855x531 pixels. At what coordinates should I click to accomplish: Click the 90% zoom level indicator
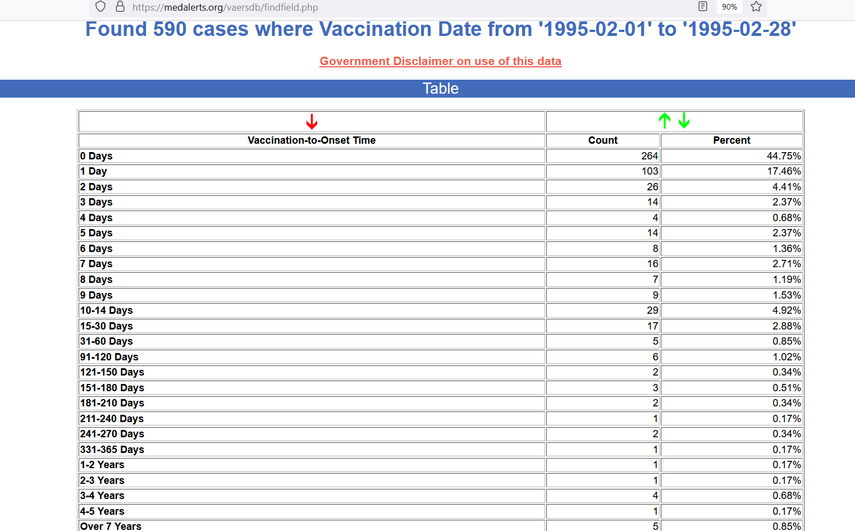729,7
